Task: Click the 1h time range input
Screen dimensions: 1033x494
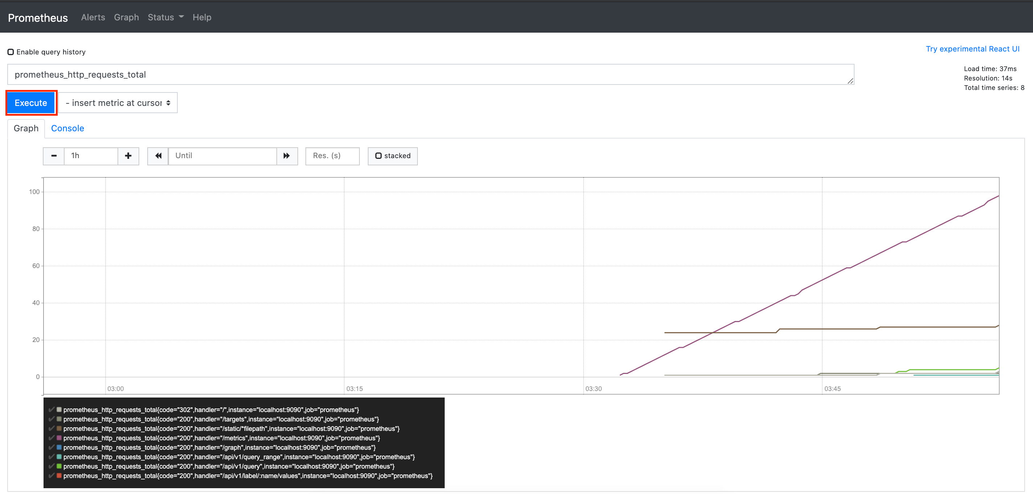Action: (91, 156)
